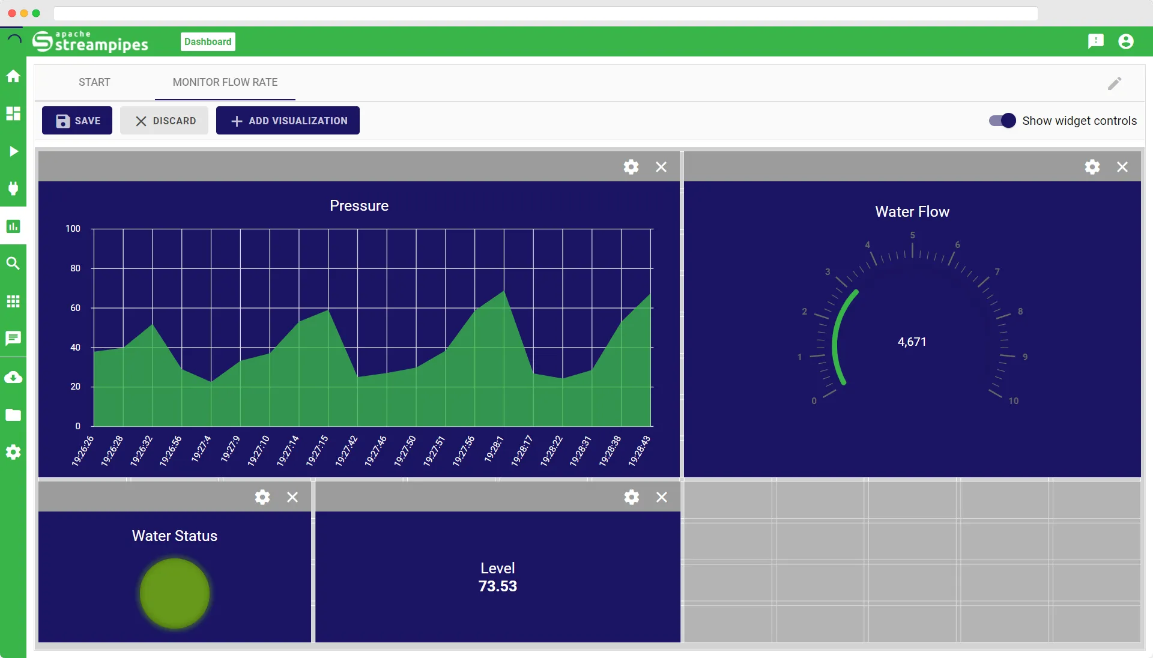Toggle Show widget controls switch
This screenshot has width=1153, height=658.
[1002, 121]
